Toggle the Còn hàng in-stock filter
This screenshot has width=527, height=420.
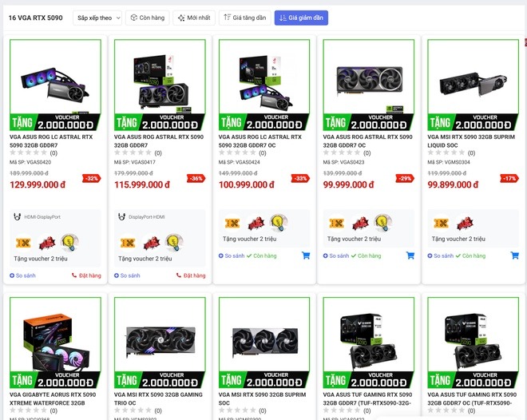[147, 18]
